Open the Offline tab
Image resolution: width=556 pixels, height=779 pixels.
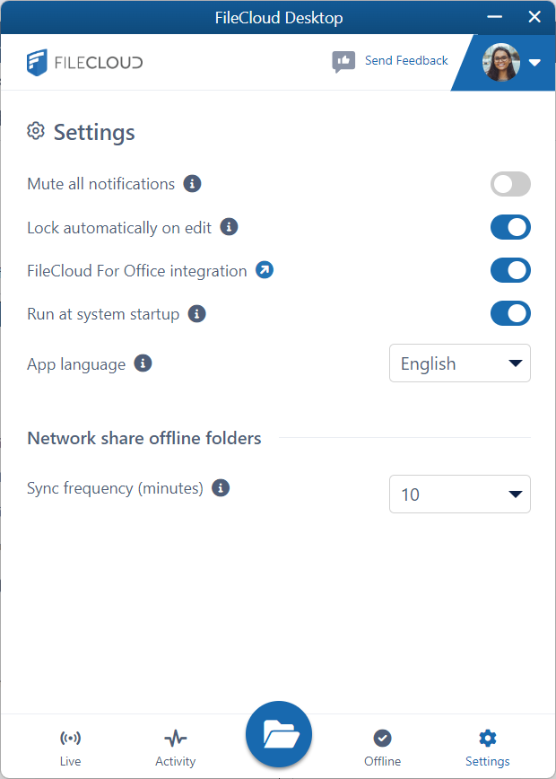tap(382, 747)
